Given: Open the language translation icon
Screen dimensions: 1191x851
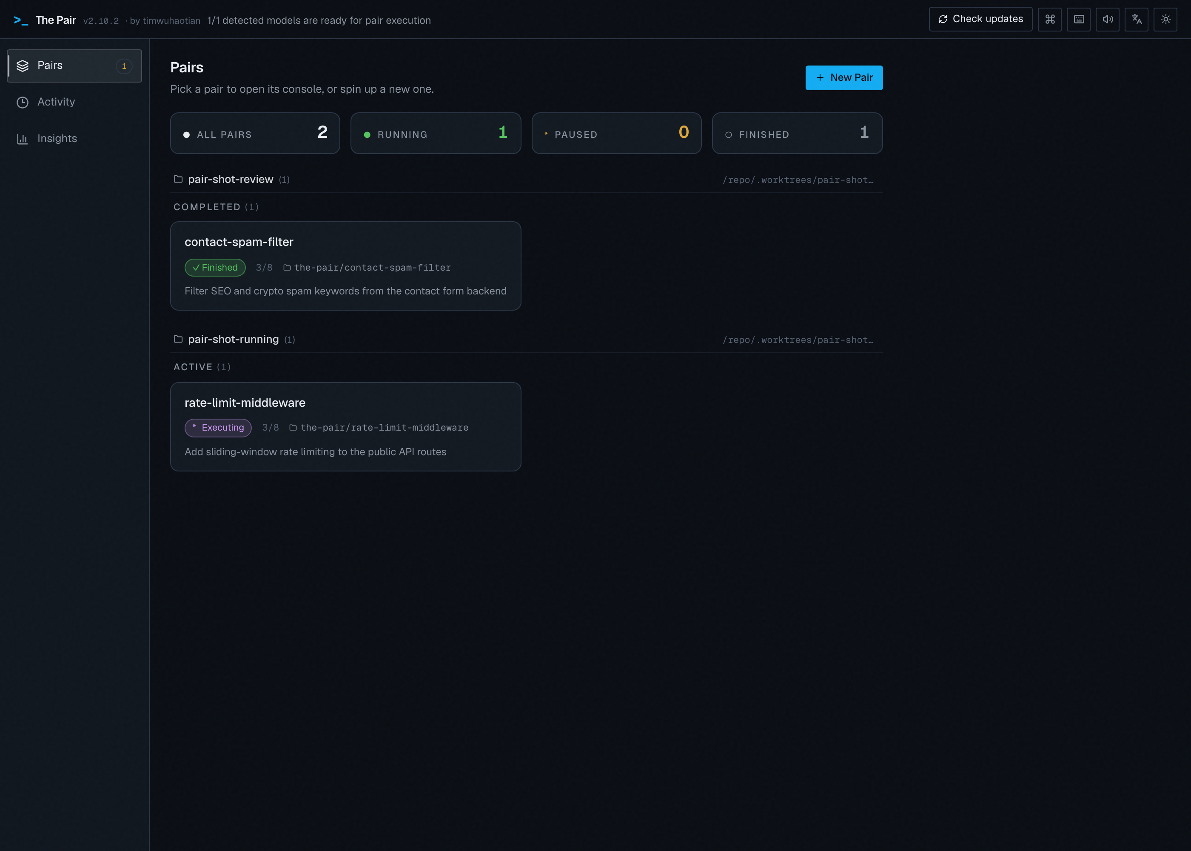Looking at the screenshot, I should (1136, 20).
